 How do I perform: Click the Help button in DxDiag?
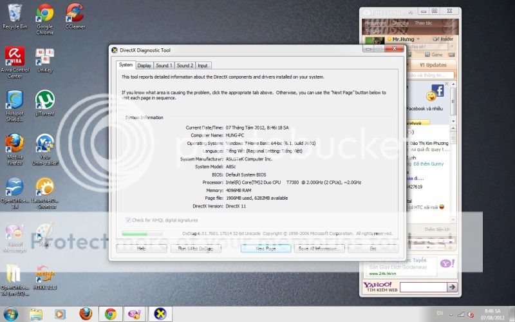pyautogui.click(x=142, y=249)
